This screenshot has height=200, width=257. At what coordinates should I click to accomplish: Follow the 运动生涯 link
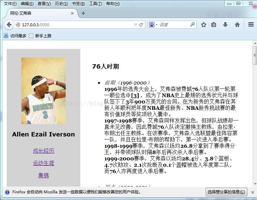pyautogui.click(x=43, y=163)
